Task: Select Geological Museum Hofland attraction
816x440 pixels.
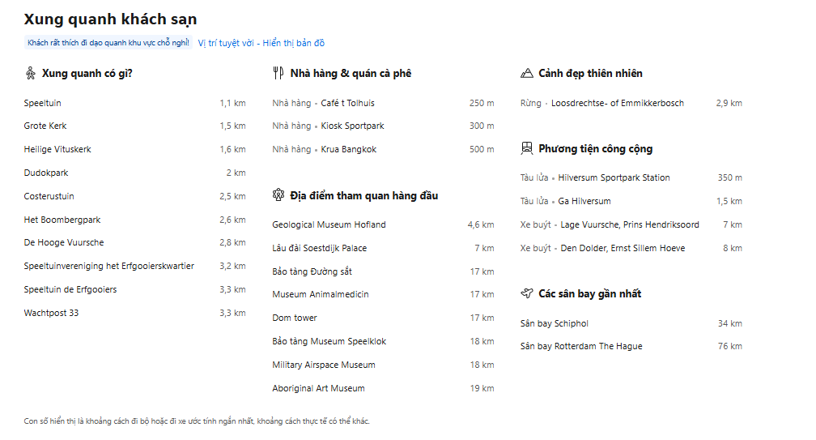Action: [329, 224]
